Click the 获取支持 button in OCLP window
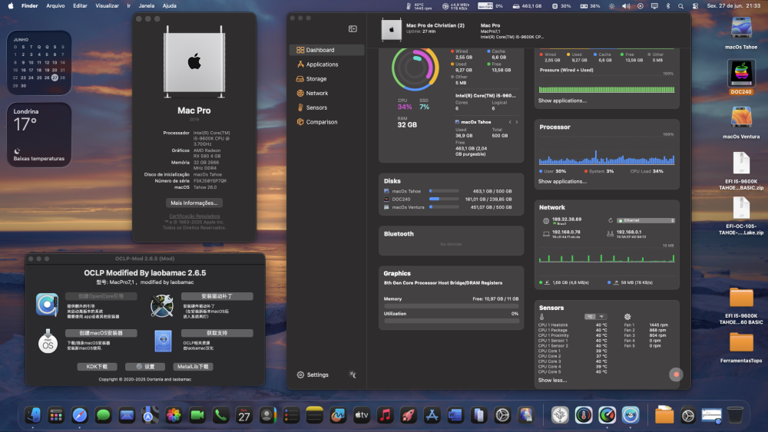768x432 pixels. [x=217, y=333]
